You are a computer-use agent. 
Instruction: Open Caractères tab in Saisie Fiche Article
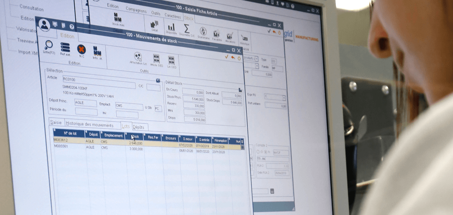click(x=172, y=16)
